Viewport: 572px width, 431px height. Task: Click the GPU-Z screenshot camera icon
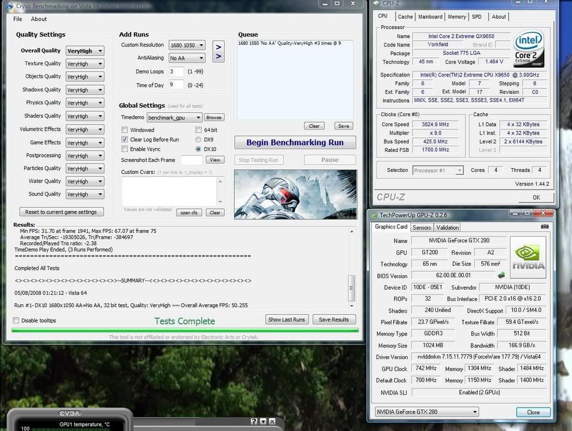(545, 227)
